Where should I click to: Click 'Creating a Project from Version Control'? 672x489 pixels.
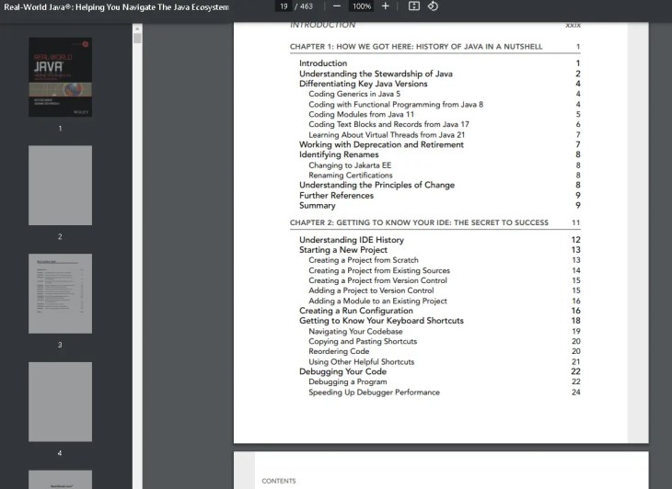coord(377,280)
